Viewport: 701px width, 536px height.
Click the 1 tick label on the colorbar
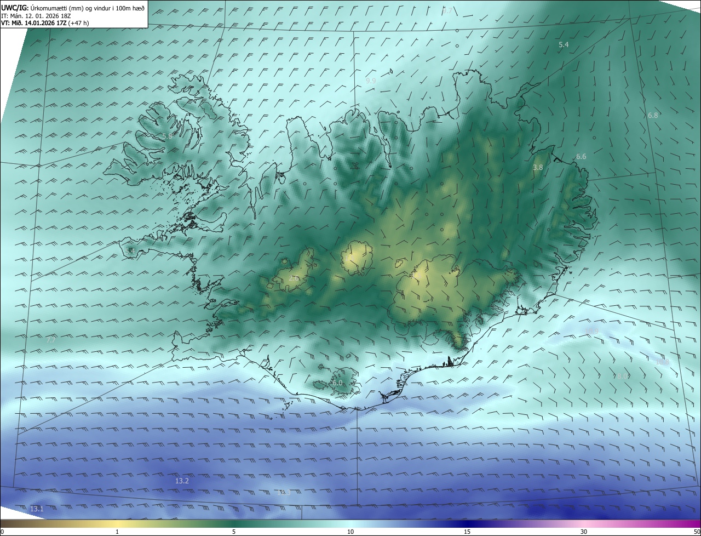[117, 532]
